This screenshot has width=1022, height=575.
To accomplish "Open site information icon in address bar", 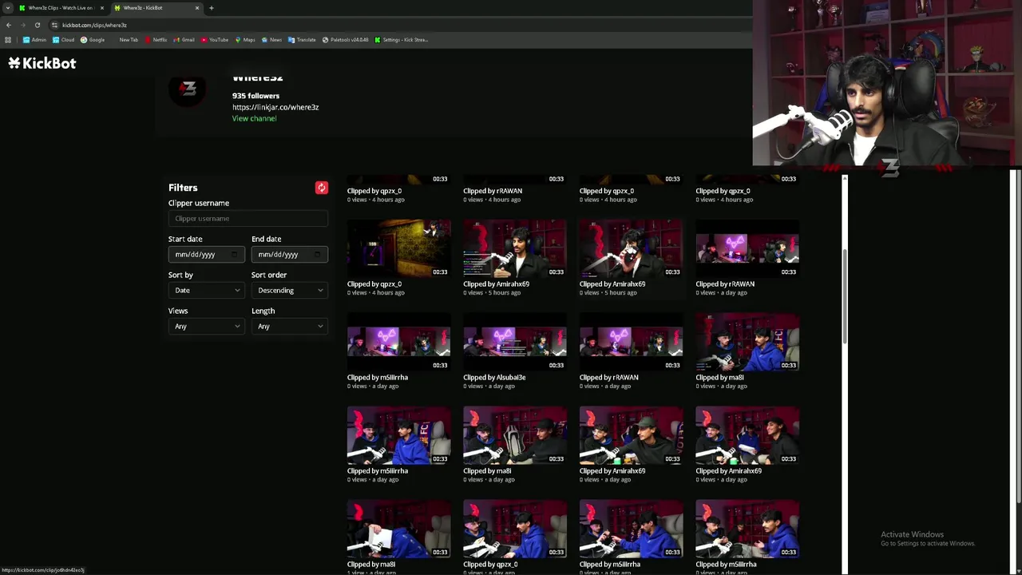I will (x=54, y=25).
